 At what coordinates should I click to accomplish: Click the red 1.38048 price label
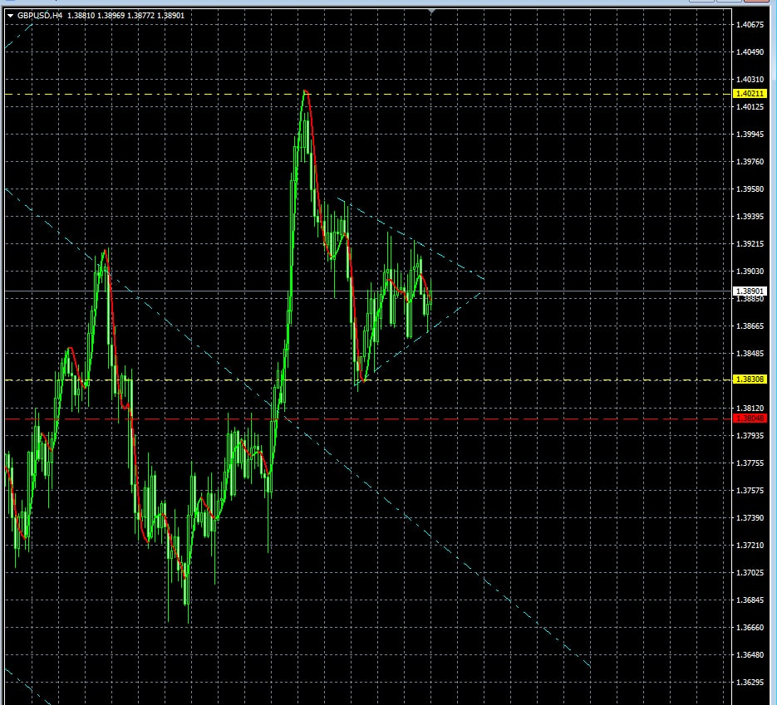coord(750,419)
